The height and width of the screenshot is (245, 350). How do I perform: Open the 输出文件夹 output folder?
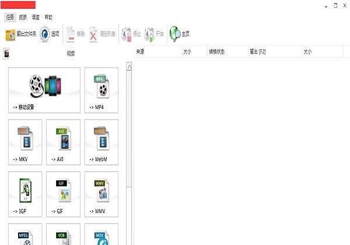click(x=21, y=34)
